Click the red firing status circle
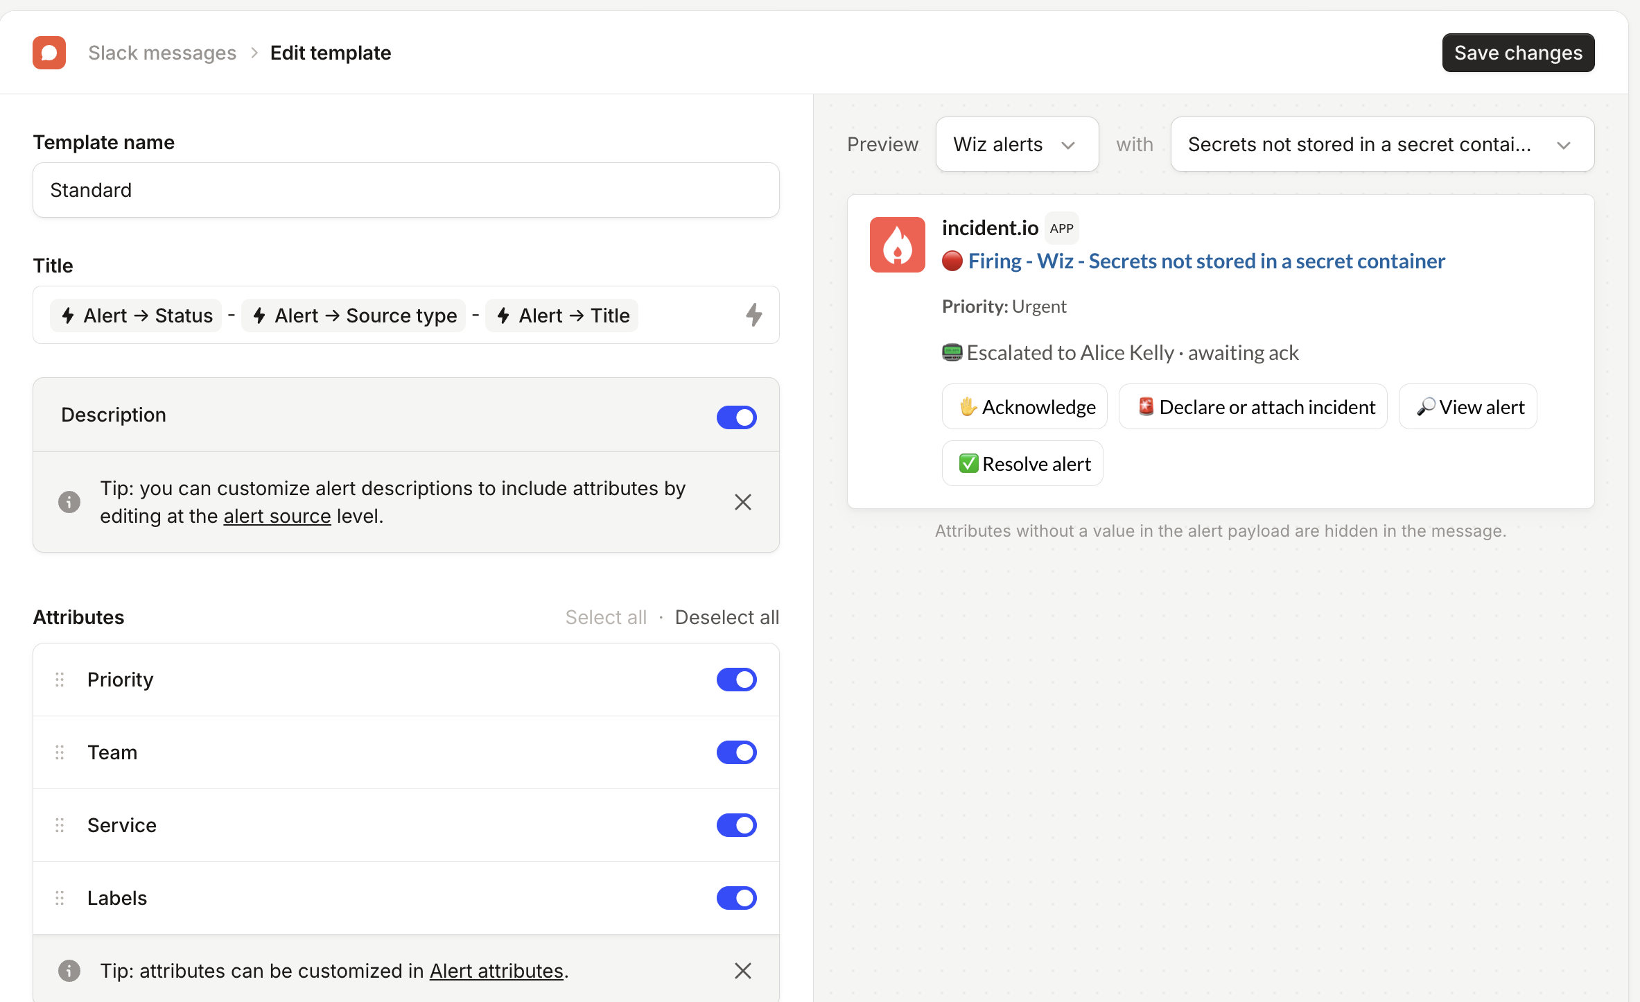The image size is (1640, 1002). click(952, 261)
